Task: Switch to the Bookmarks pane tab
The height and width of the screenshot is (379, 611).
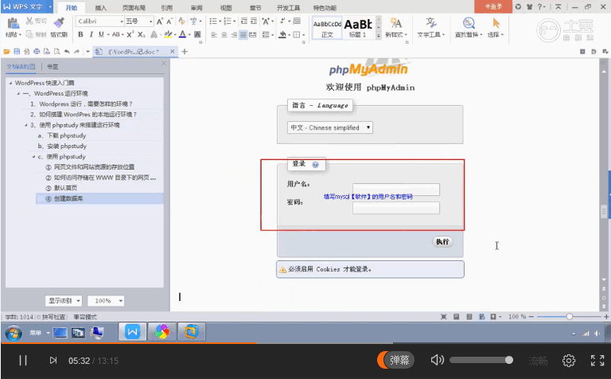Action: click(53, 67)
